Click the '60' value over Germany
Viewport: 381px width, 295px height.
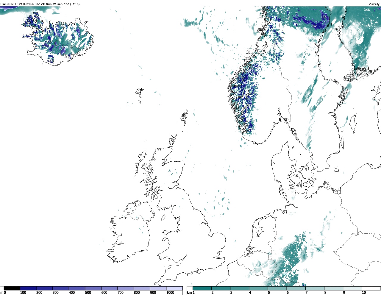pos(285,273)
